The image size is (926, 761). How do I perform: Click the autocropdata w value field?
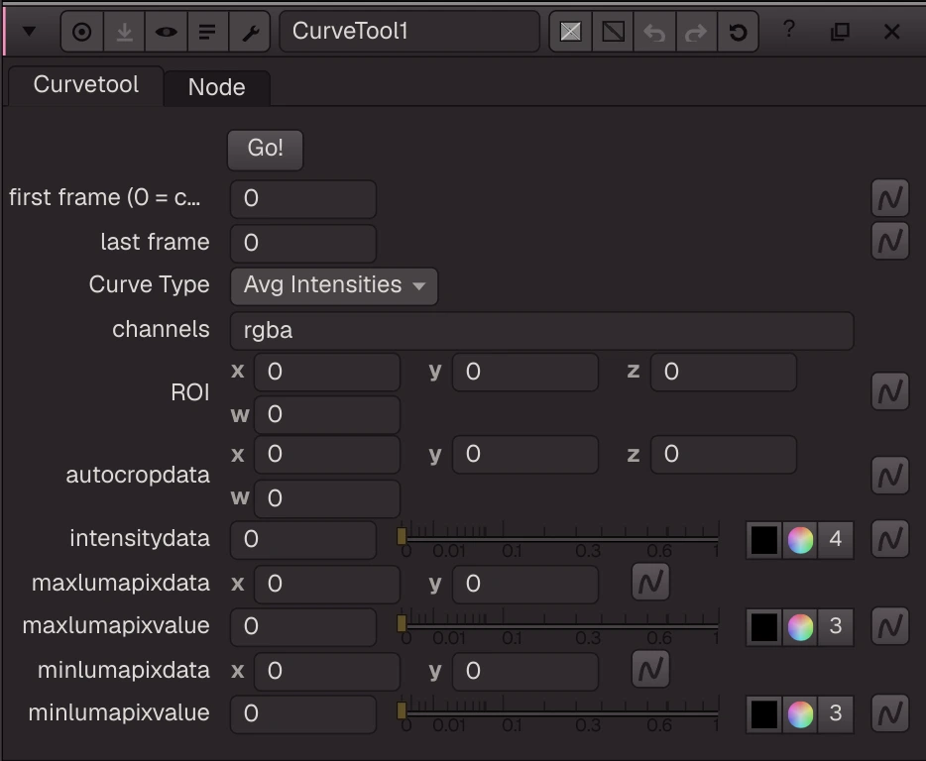[327, 498]
